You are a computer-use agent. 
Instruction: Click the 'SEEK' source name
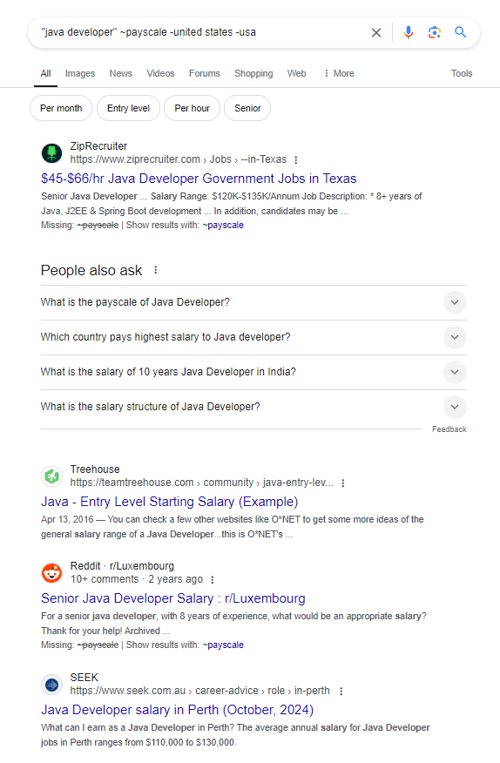point(84,678)
